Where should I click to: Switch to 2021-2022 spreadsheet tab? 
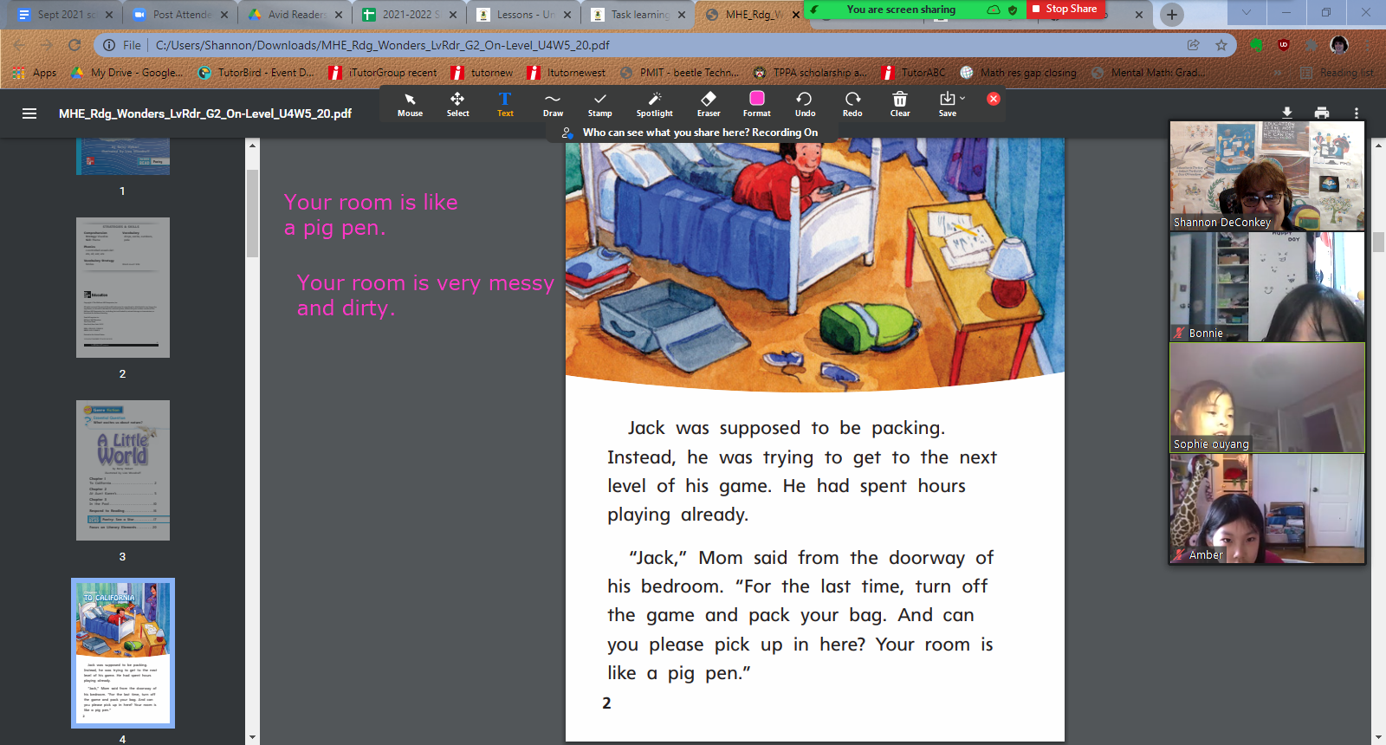(x=409, y=15)
